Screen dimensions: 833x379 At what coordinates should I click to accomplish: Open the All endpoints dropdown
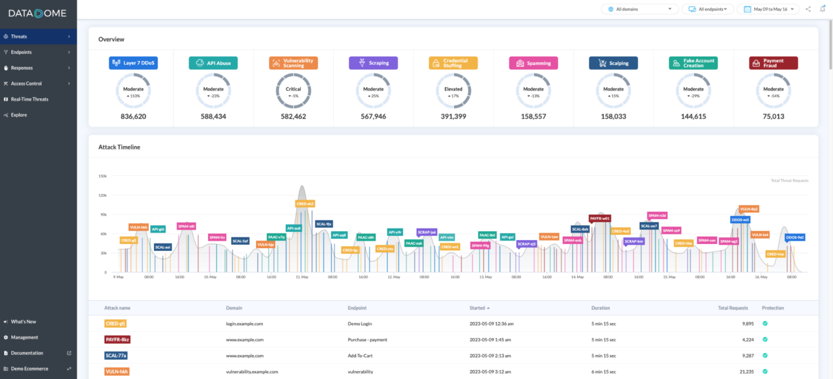[x=708, y=9]
